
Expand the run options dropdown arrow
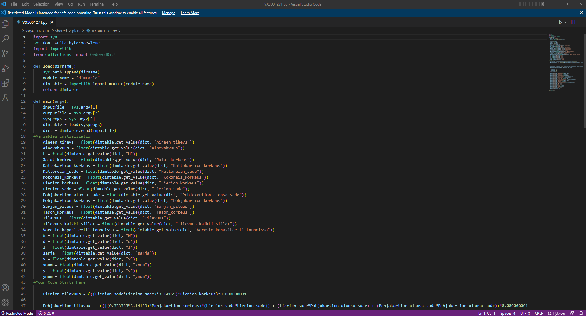pos(566,22)
